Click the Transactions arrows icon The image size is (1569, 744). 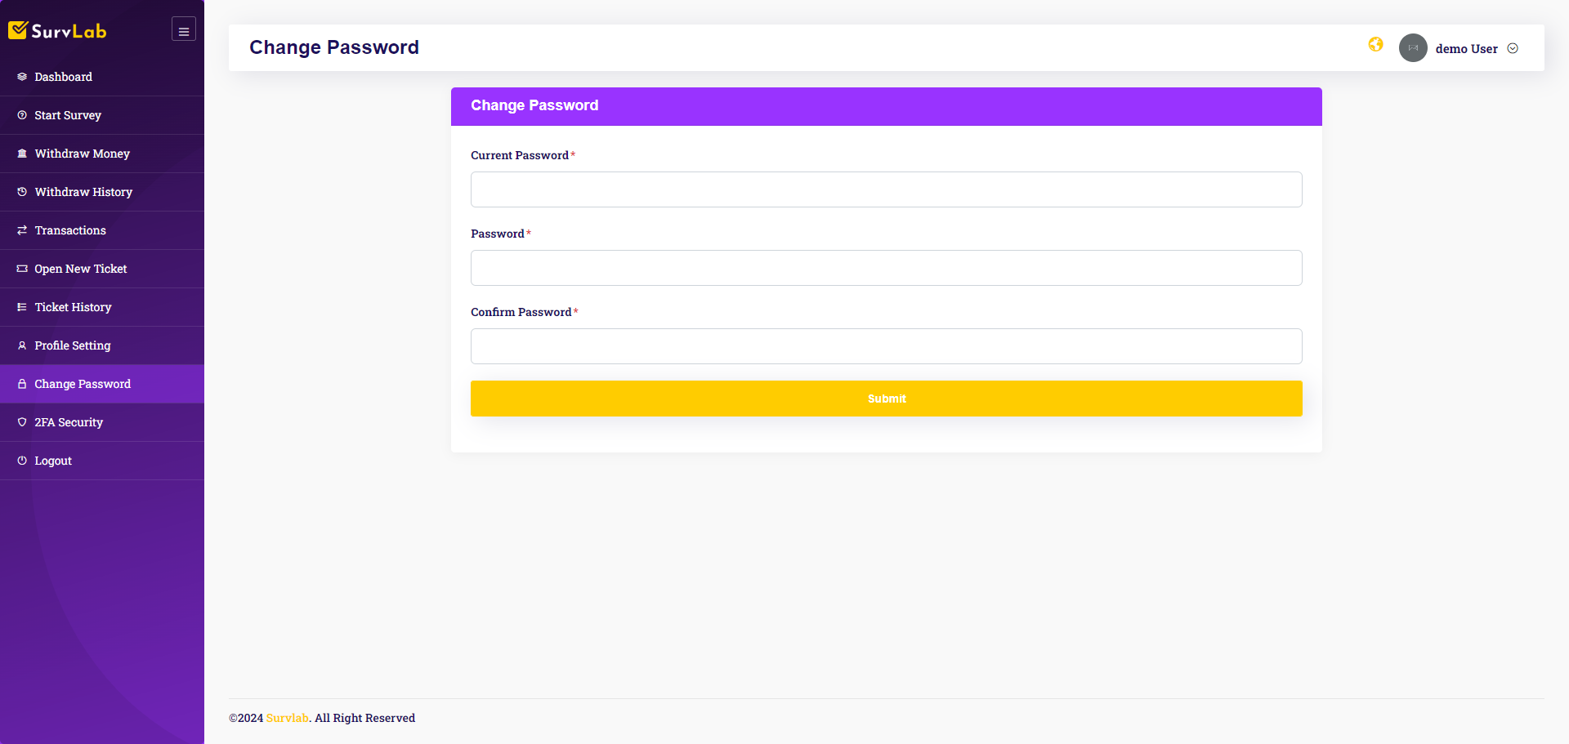pos(21,229)
